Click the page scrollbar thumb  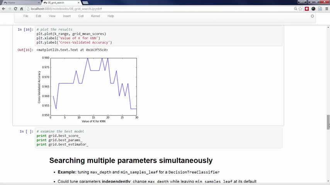[328, 122]
